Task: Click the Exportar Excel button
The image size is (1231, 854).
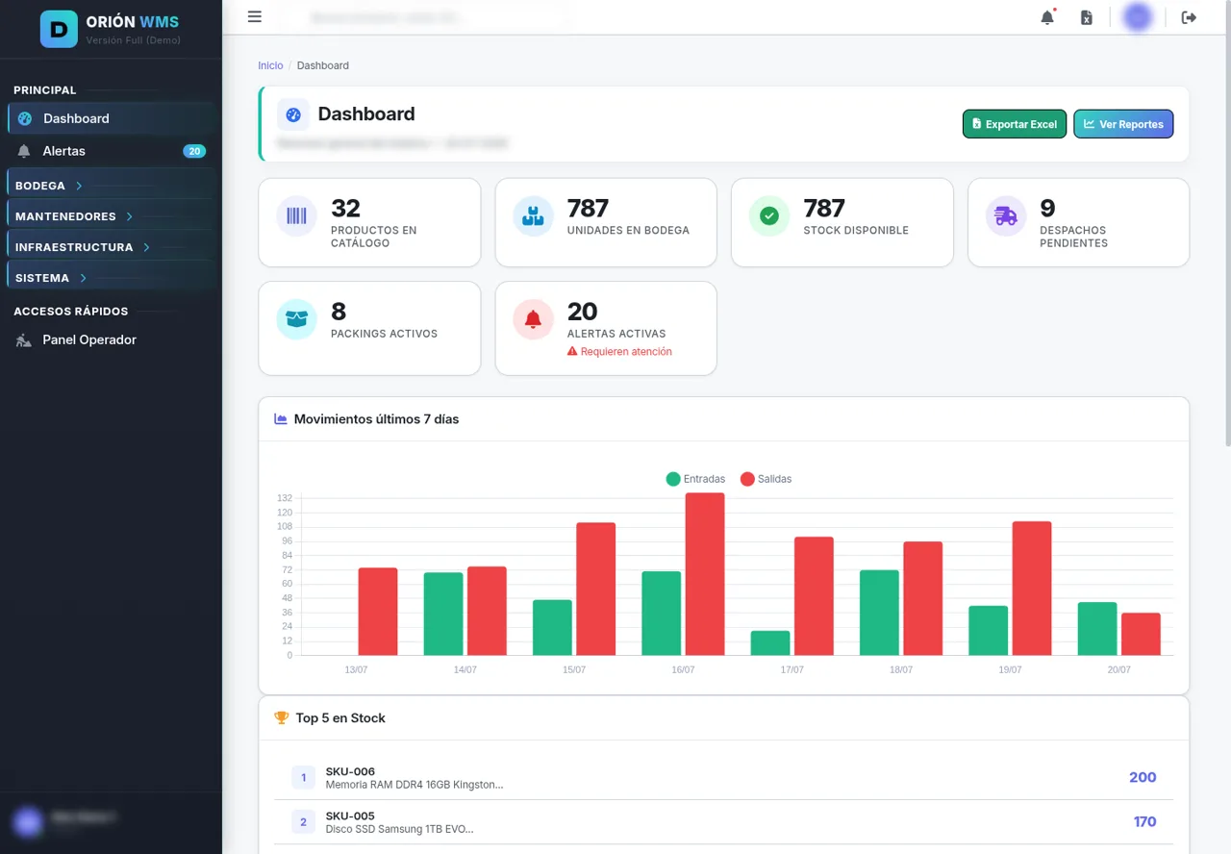Action: [x=1015, y=124]
